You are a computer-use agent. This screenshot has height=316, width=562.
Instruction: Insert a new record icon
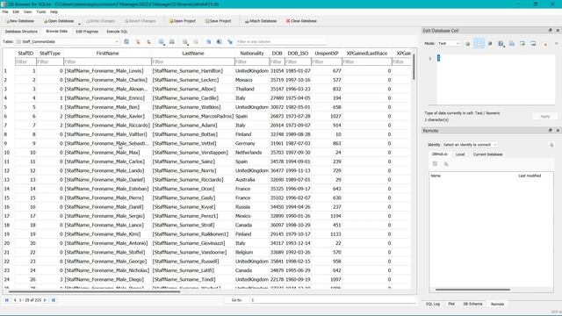[x=185, y=42]
